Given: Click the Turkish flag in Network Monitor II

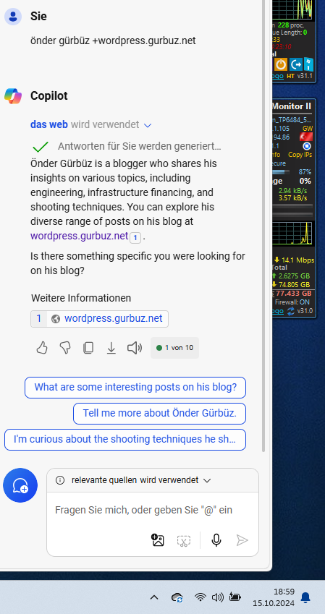Looking at the screenshot, I should [x=306, y=137].
